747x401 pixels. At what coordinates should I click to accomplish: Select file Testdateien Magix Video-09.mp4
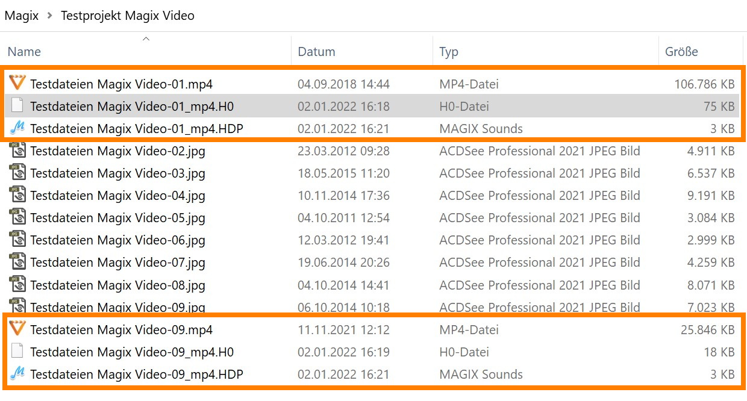(x=122, y=330)
